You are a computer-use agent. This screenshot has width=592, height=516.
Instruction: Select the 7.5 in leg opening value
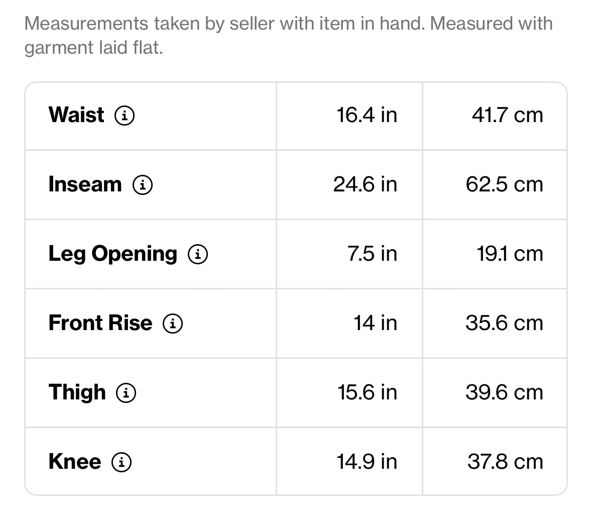372,253
